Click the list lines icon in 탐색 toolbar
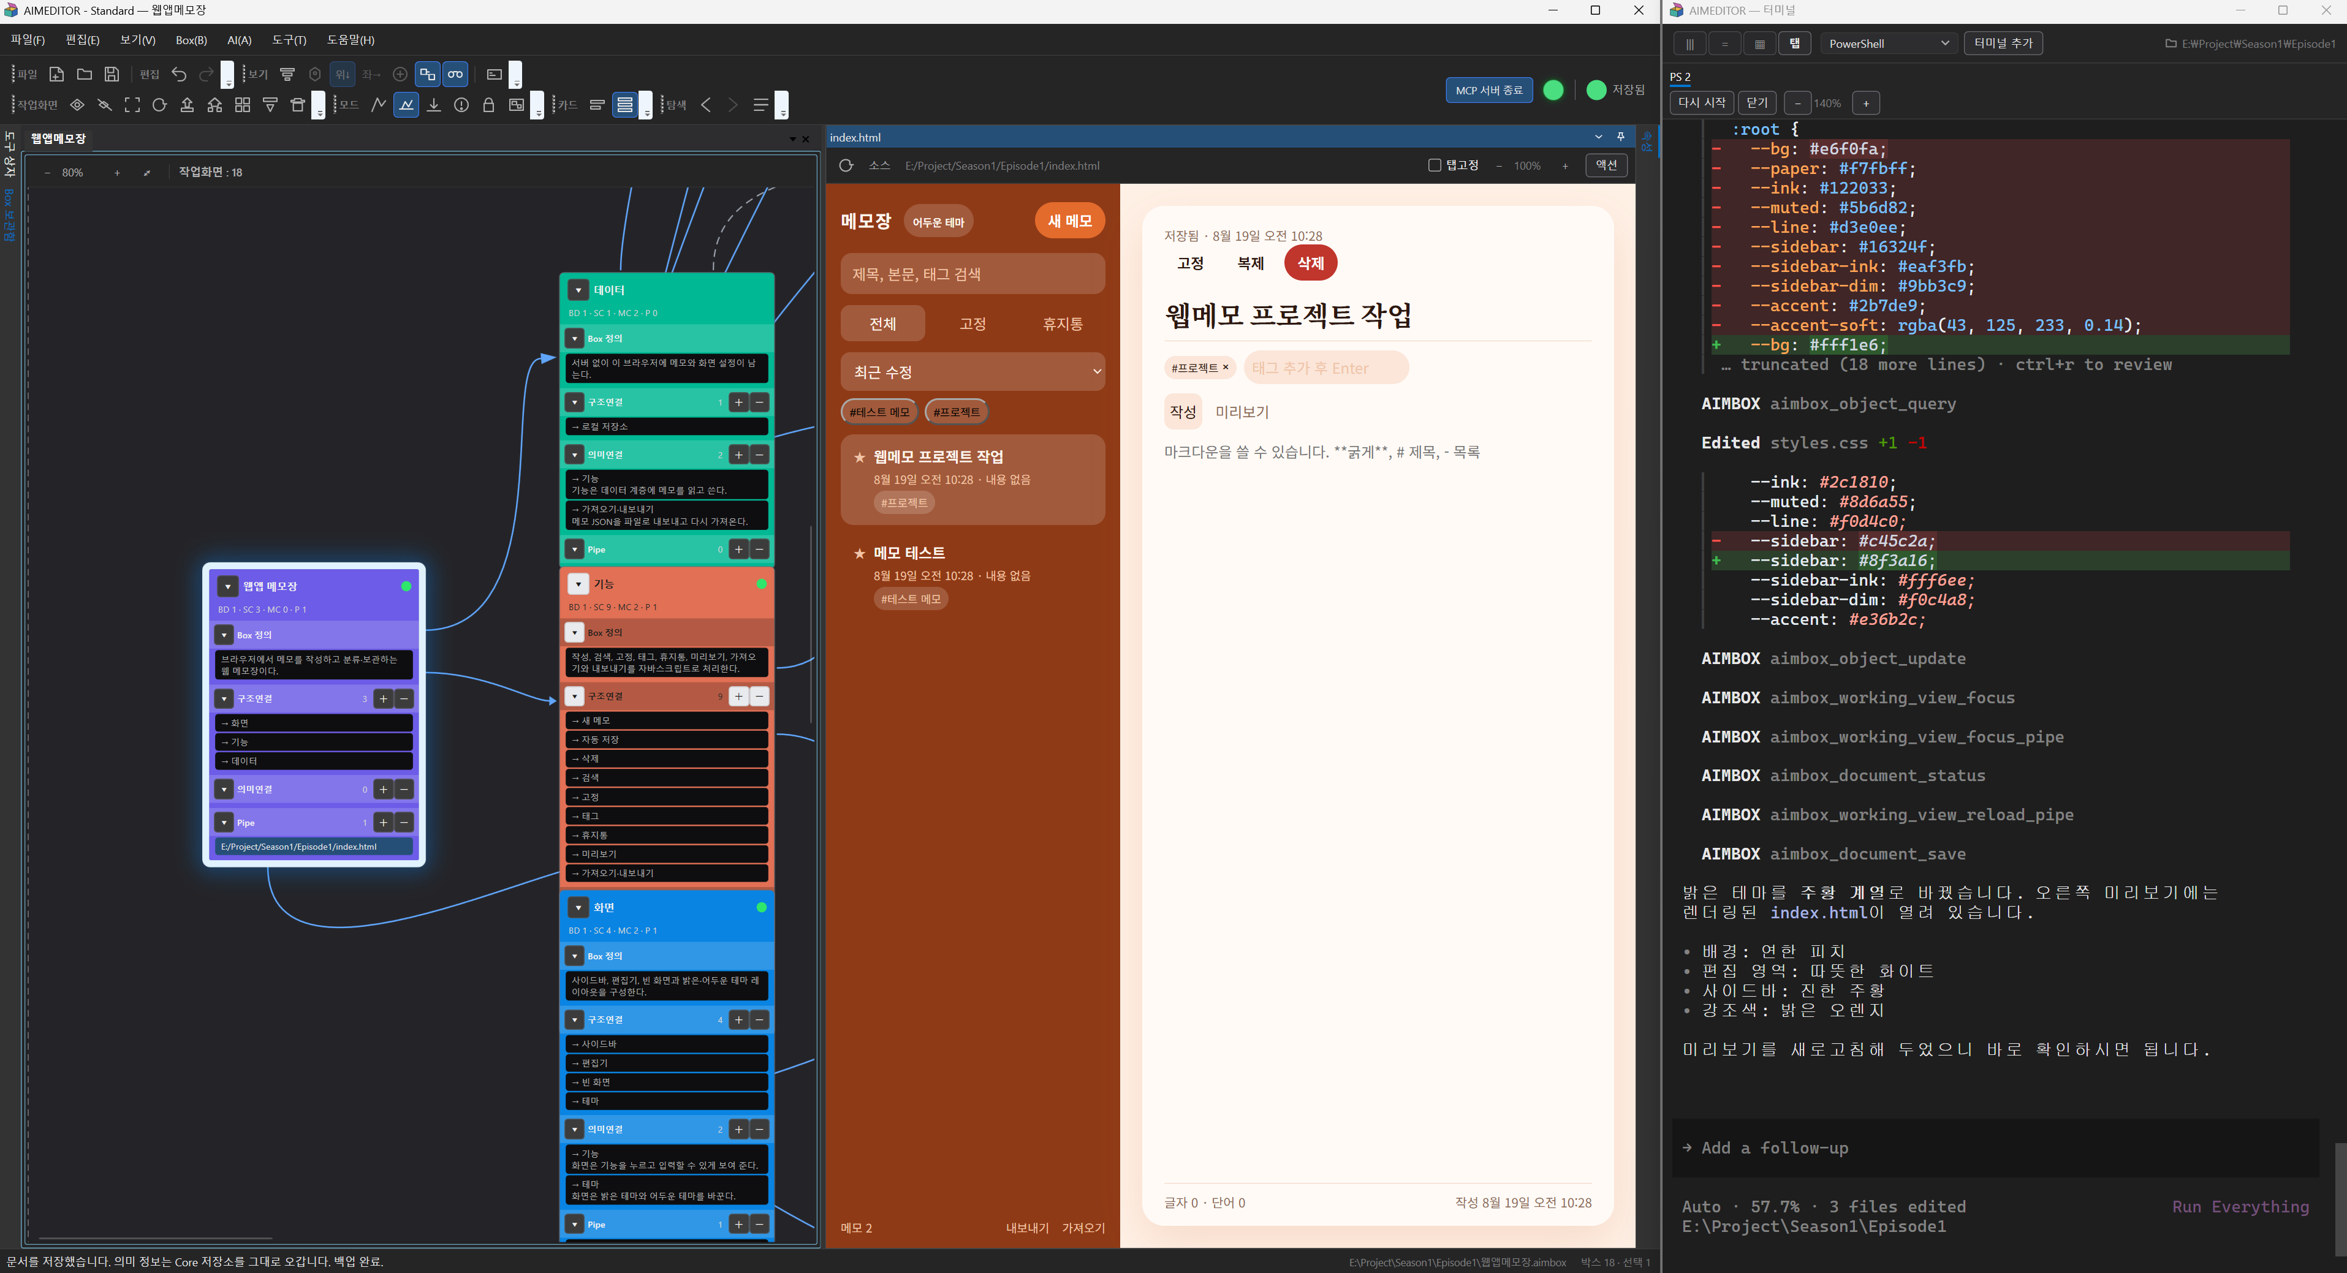Viewport: 2347px width, 1273px height. coord(760,105)
